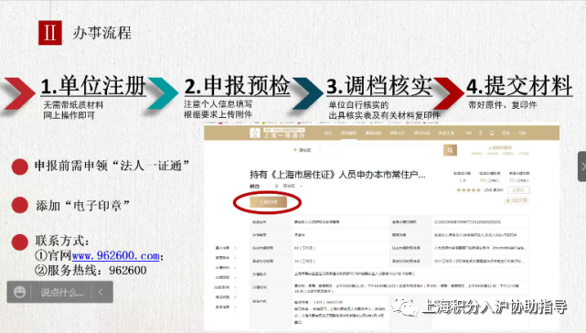Screen dimensions: 586x333
Task: Click the magnifier search button on the webpage
Action: click(450, 150)
